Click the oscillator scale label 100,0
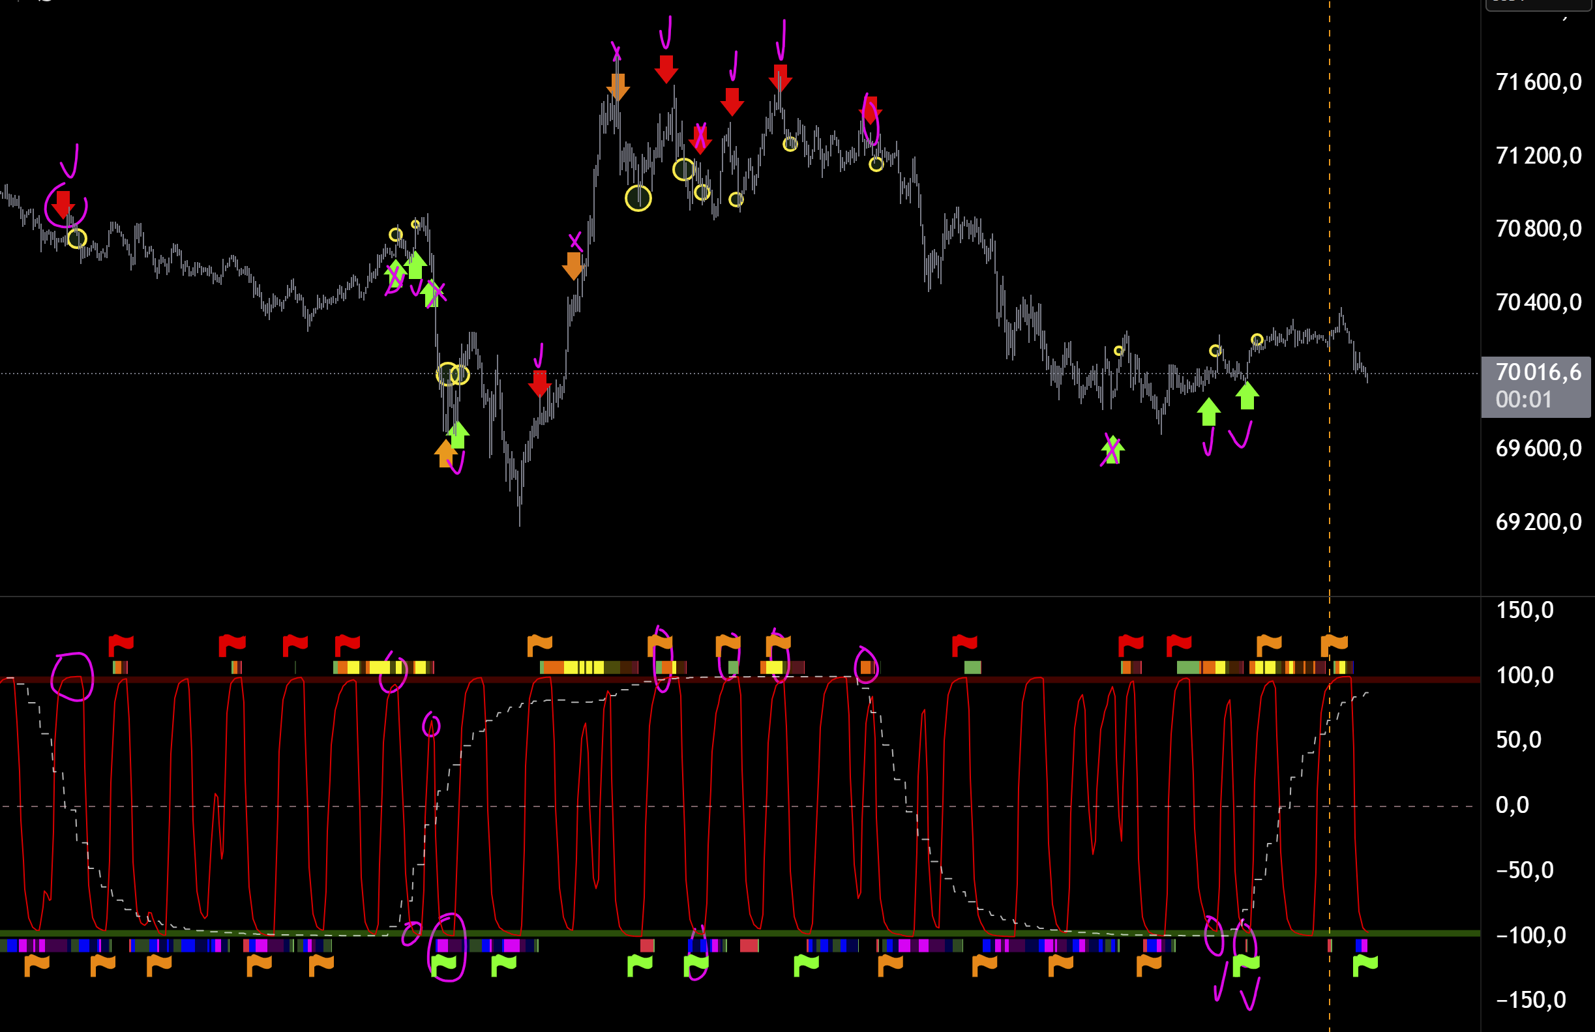The width and height of the screenshot is (1595, 1032). point(1525,675)
